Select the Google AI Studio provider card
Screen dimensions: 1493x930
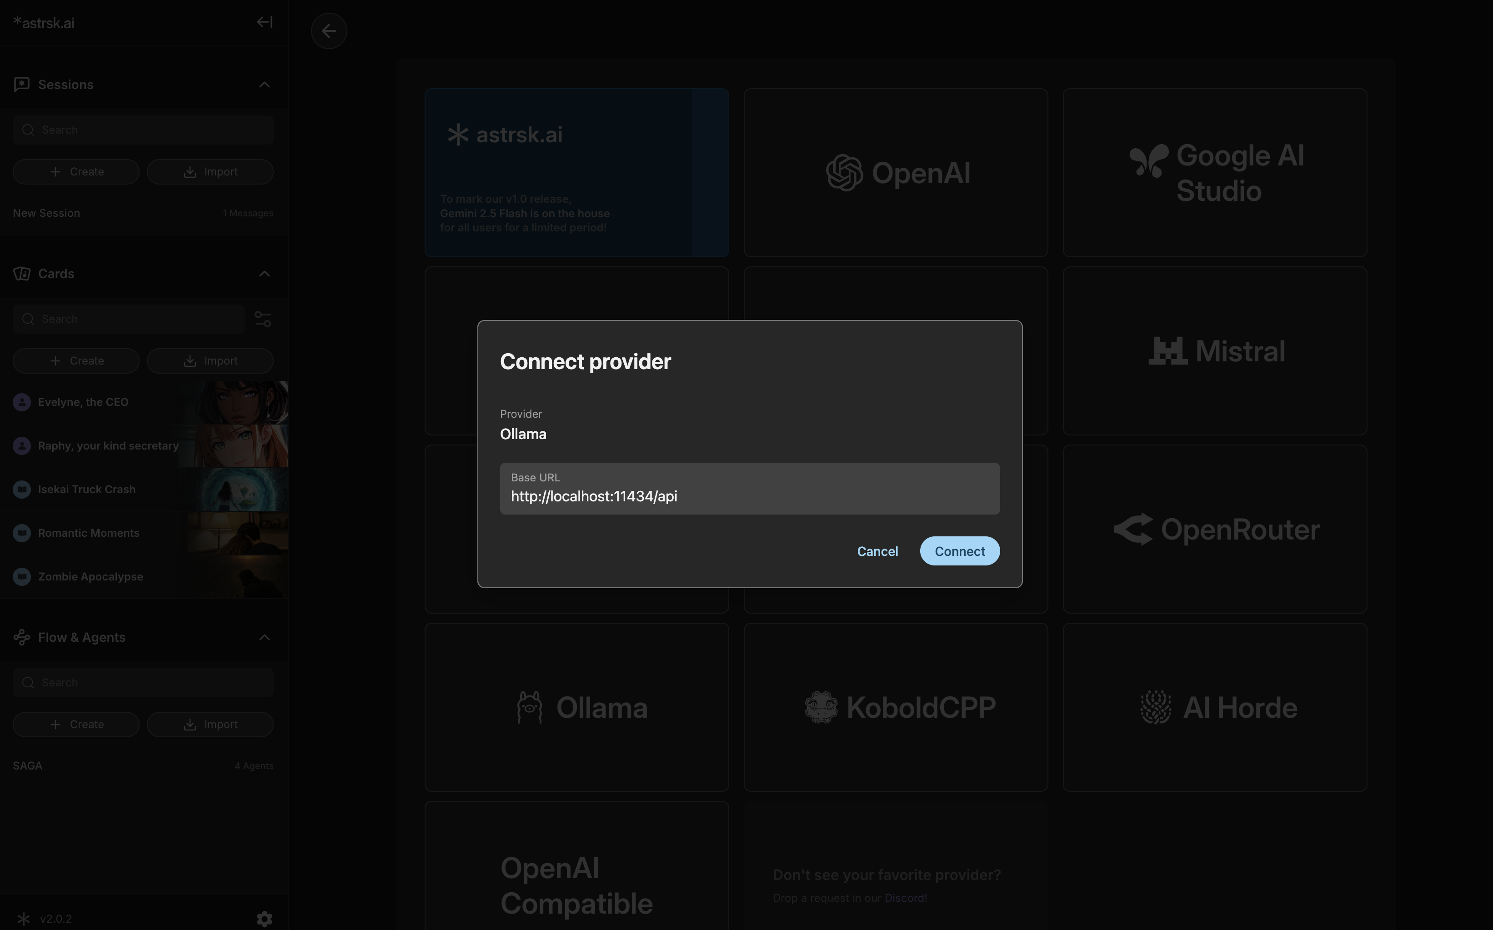click(1215, 172)
